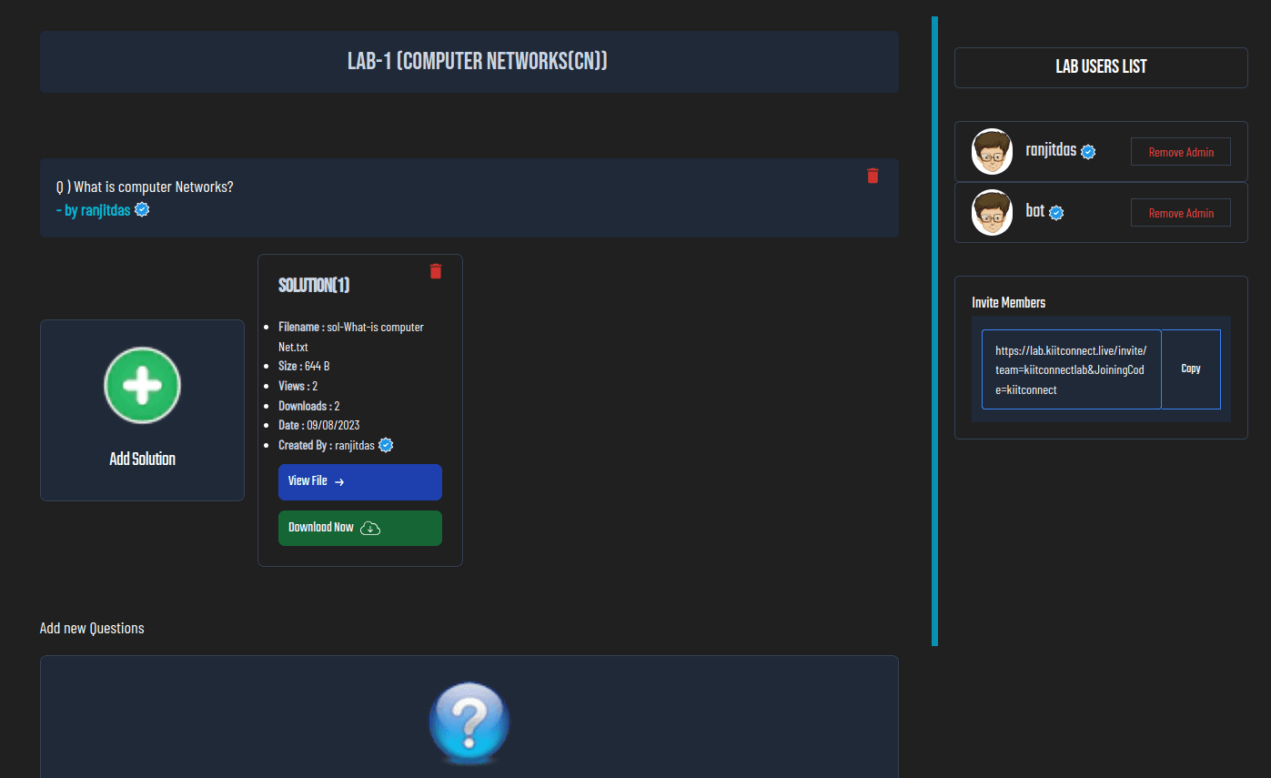The width and height of the screenshot is (1271, 778).
Task: Delete the 'What is computer Networks?' question via trash icon
Action: (x=873, y=176)
